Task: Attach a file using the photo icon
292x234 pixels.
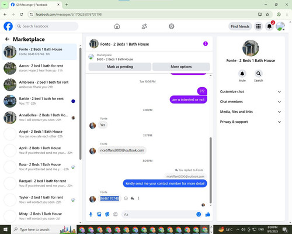Action: [x=99, y=215]
